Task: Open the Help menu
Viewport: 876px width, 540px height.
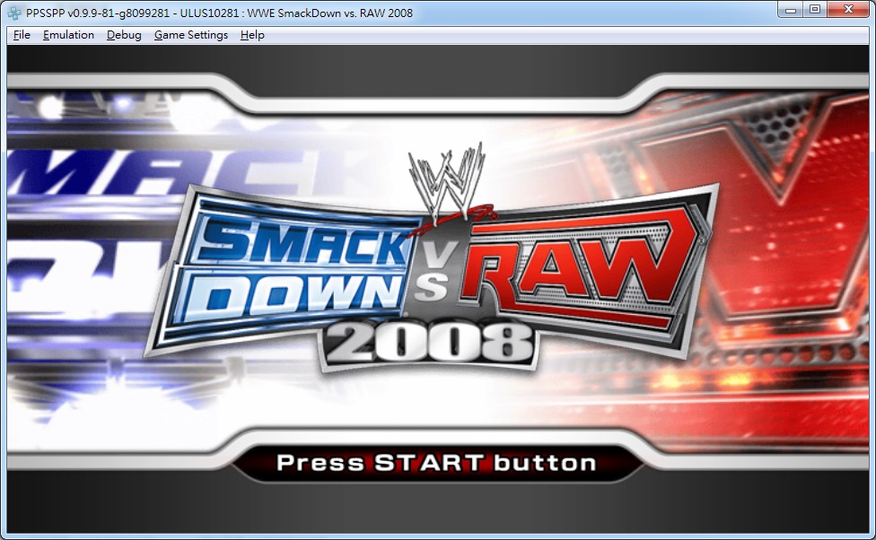Action: pos(252,35)
